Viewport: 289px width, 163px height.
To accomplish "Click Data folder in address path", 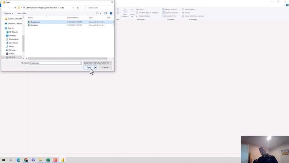I will [62, 8].
